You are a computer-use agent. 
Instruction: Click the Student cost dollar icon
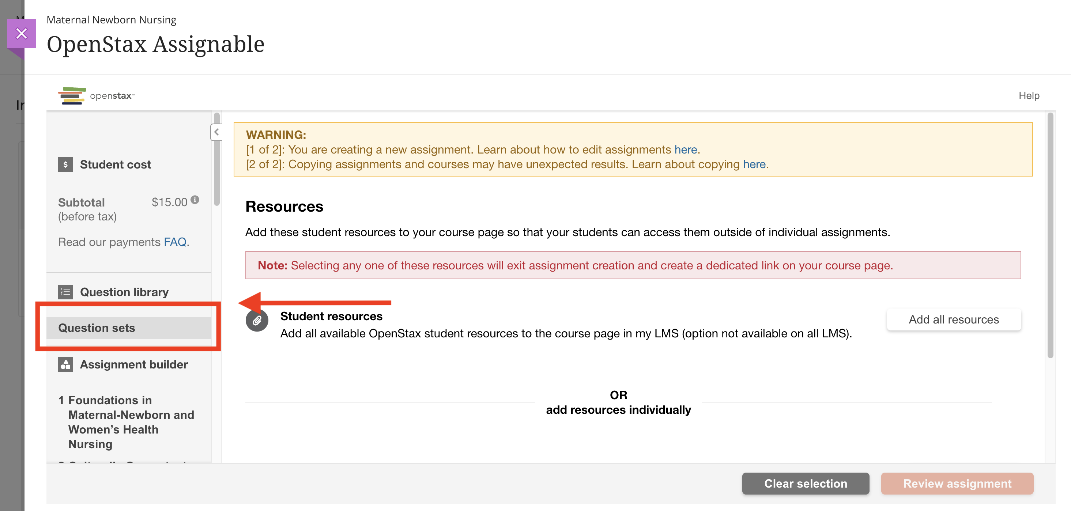(65, 164)
